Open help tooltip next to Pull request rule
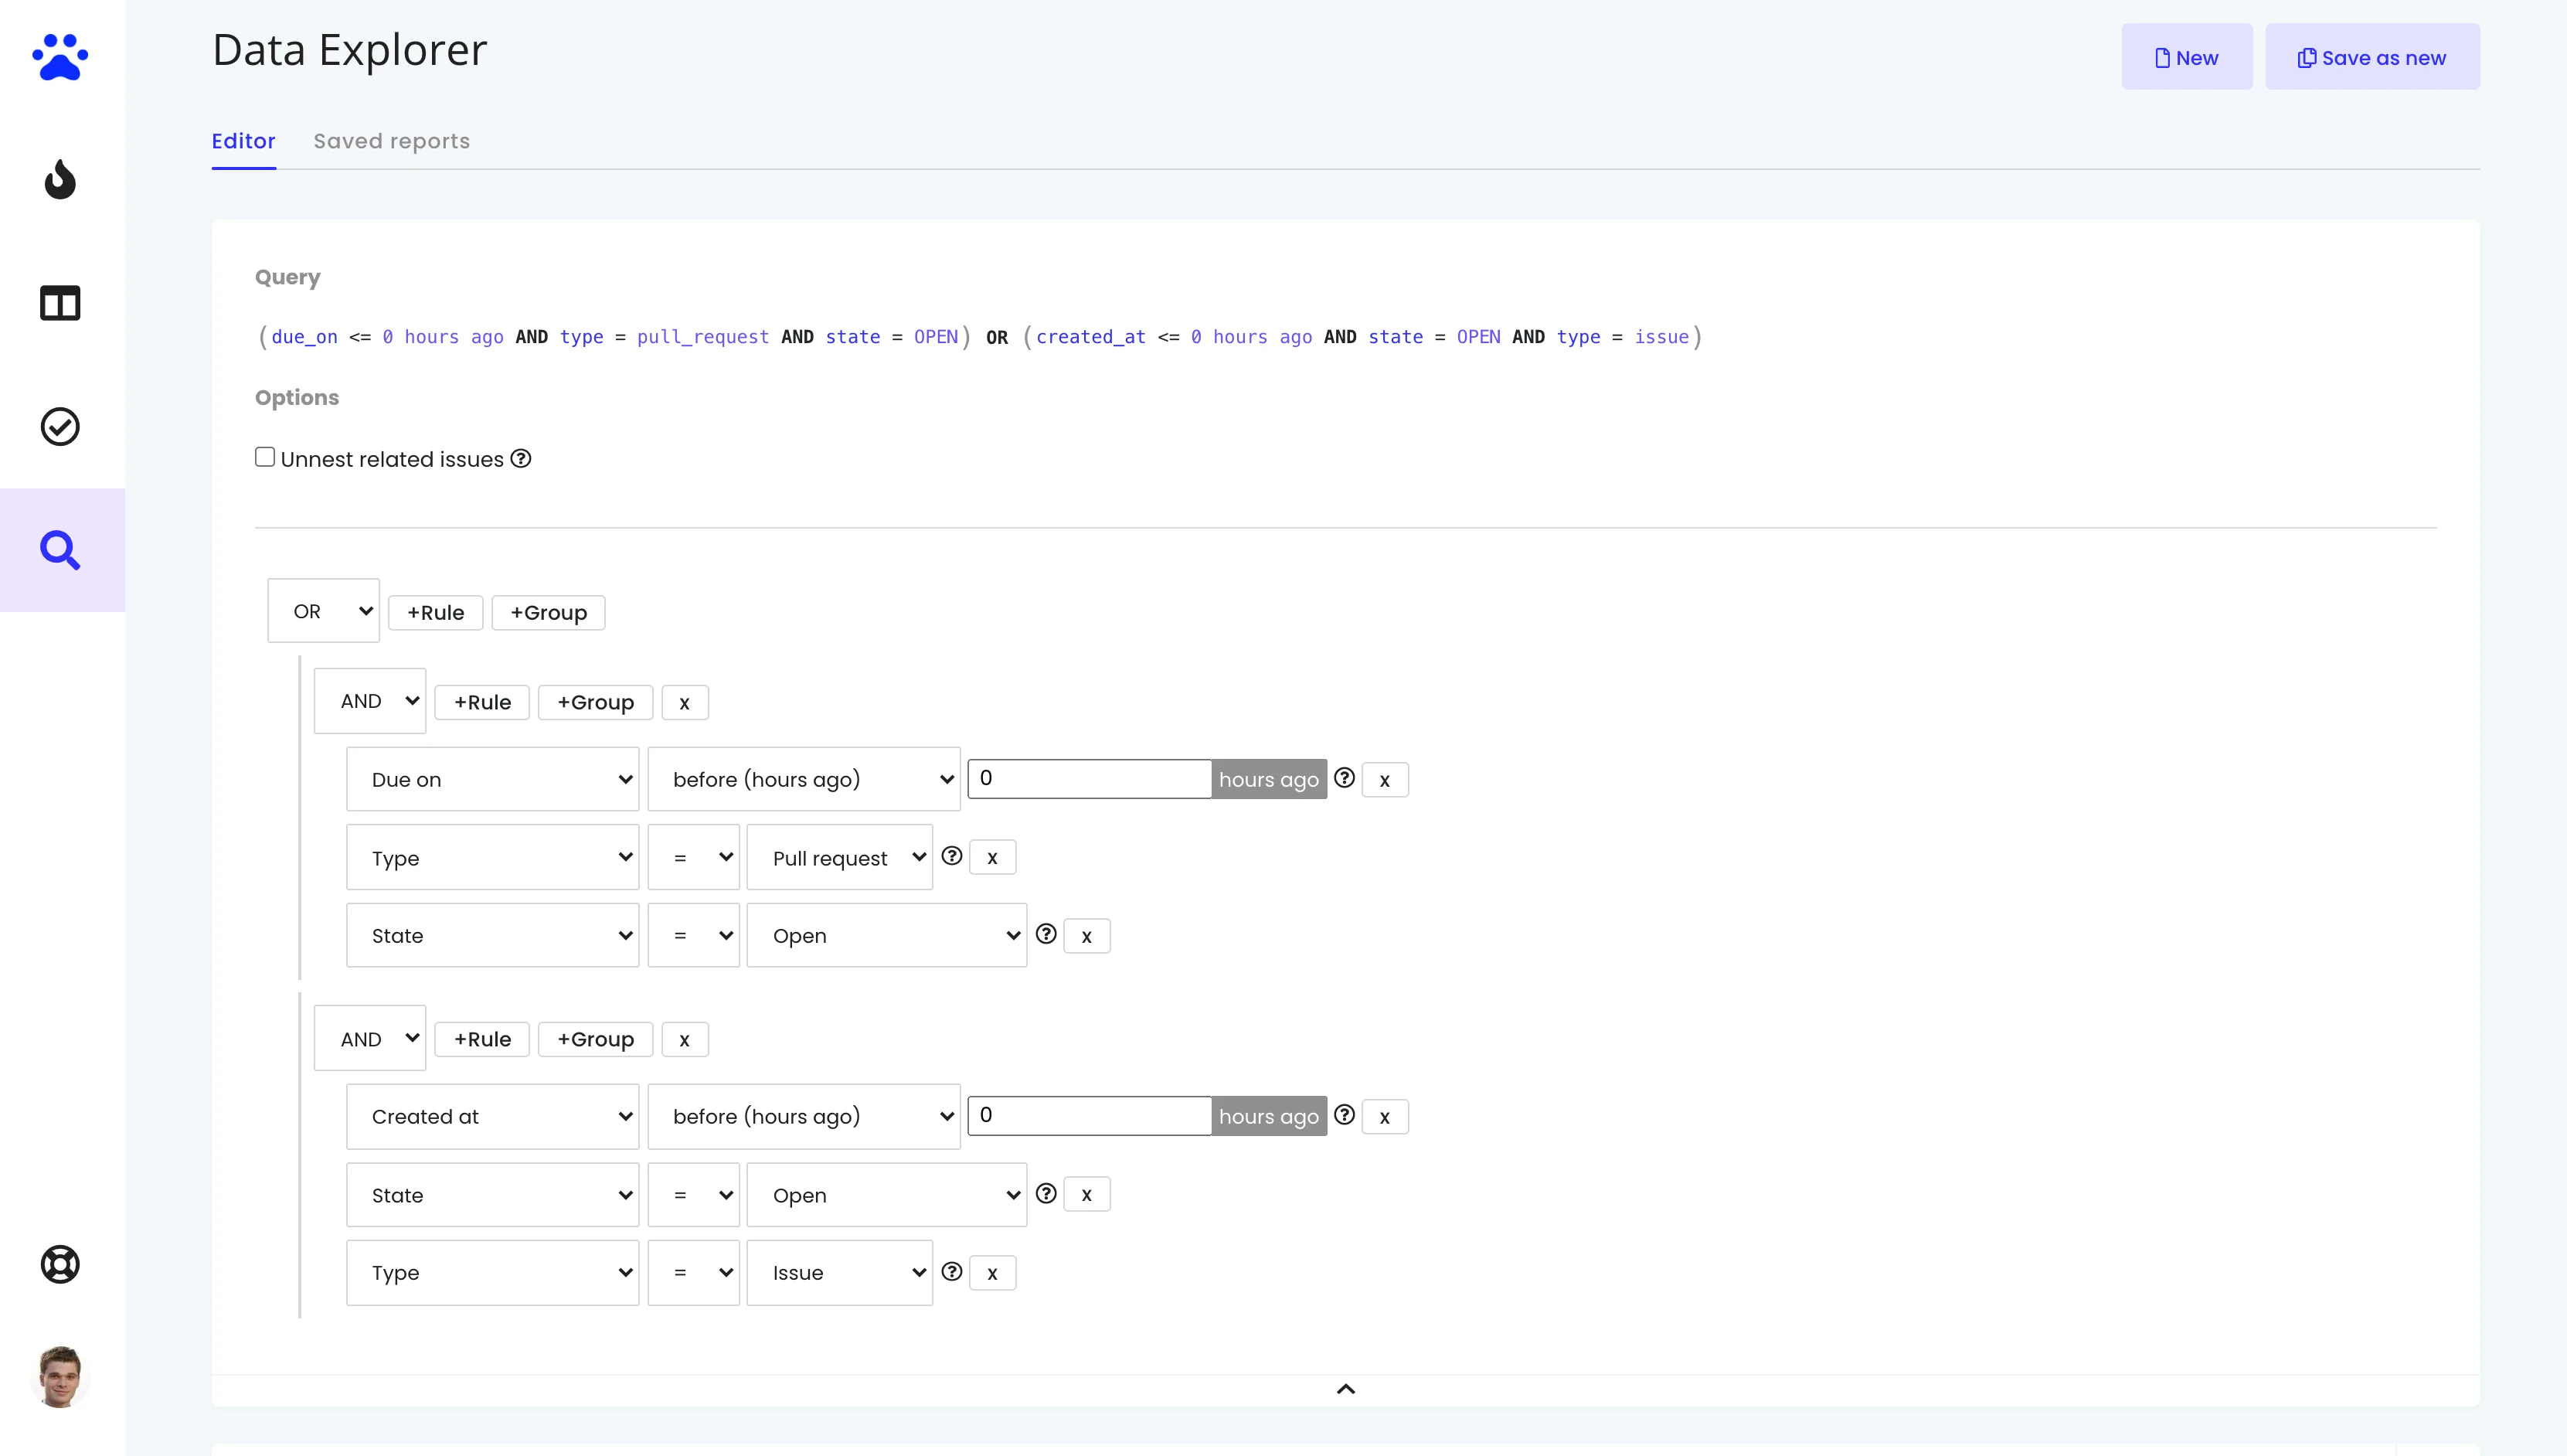The height and width of the screenshot is (1456, 2567). pos(952,856)
